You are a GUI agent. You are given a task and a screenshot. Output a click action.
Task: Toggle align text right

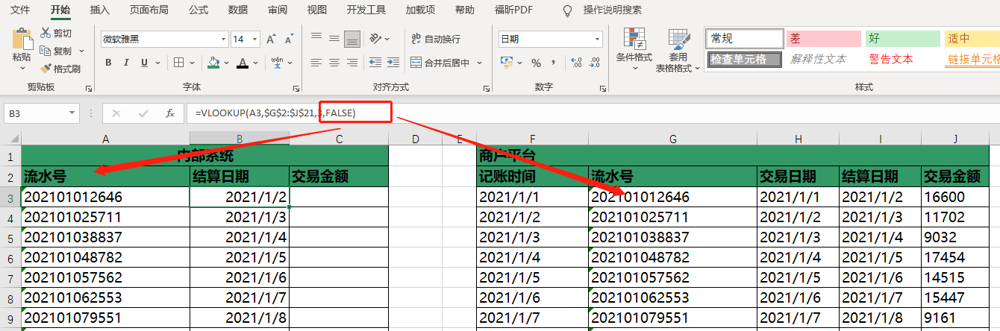[352, 63]
